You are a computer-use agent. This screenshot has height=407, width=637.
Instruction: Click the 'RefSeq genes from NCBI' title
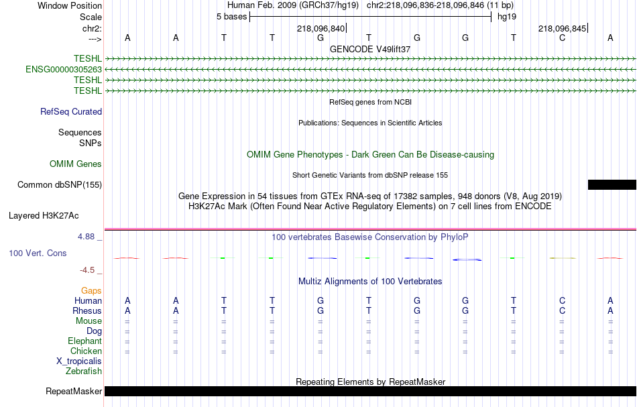pos(370,102)
